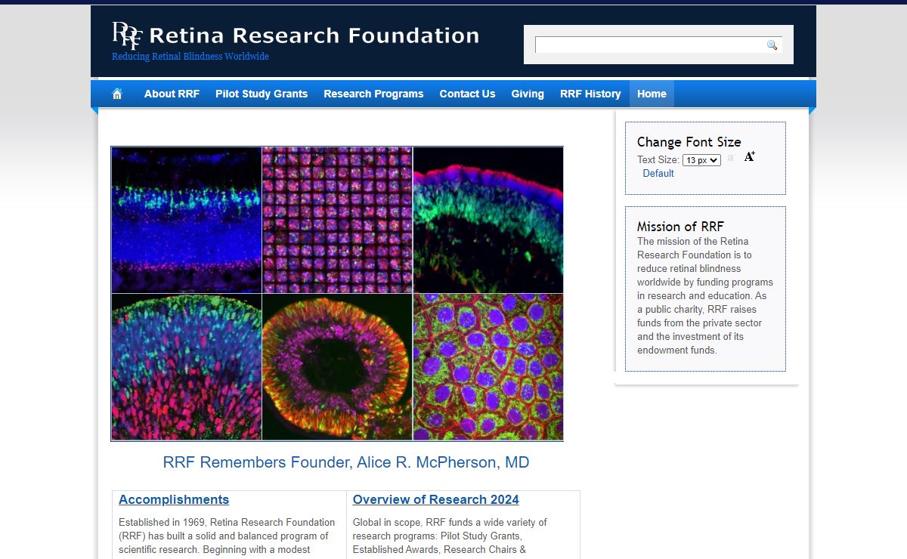Click inside the search input field
Screen dimensions: 907x559
pos(650,45)
